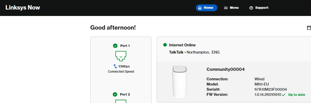
Task: Click the TalkTalk provider name
Action: coord(176,52)
